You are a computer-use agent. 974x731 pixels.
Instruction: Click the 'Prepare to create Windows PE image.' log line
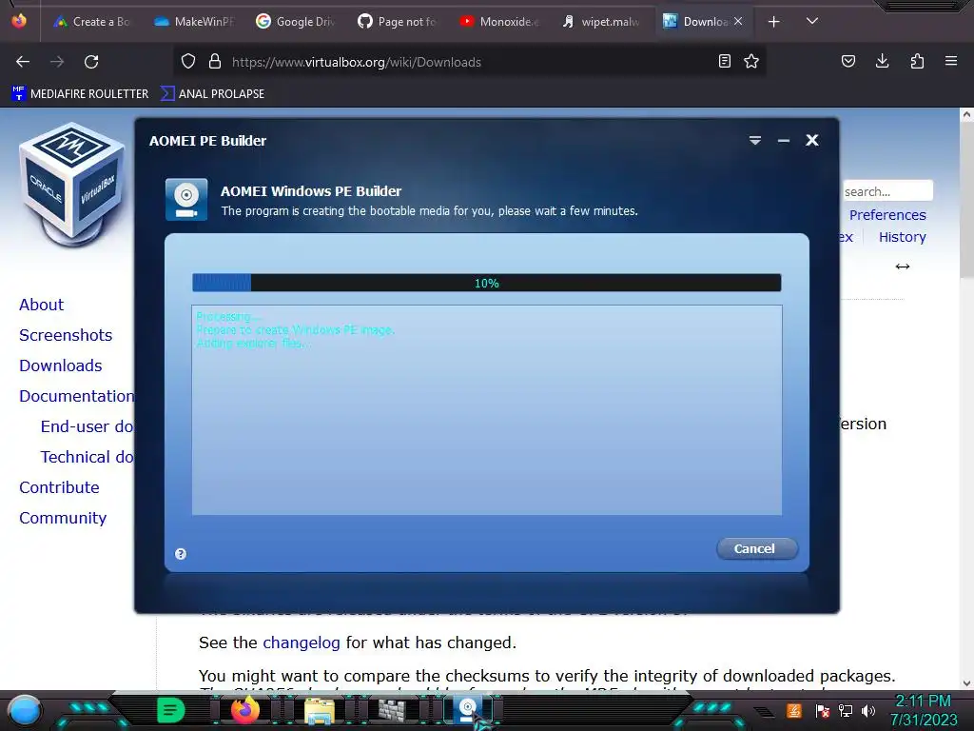(295, 330)
